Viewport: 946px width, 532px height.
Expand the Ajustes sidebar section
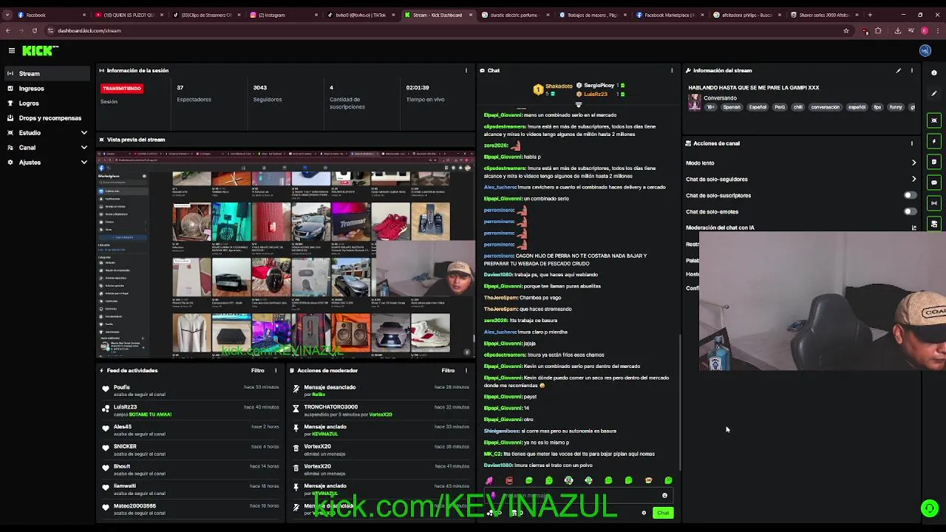[x=84, y=162]
